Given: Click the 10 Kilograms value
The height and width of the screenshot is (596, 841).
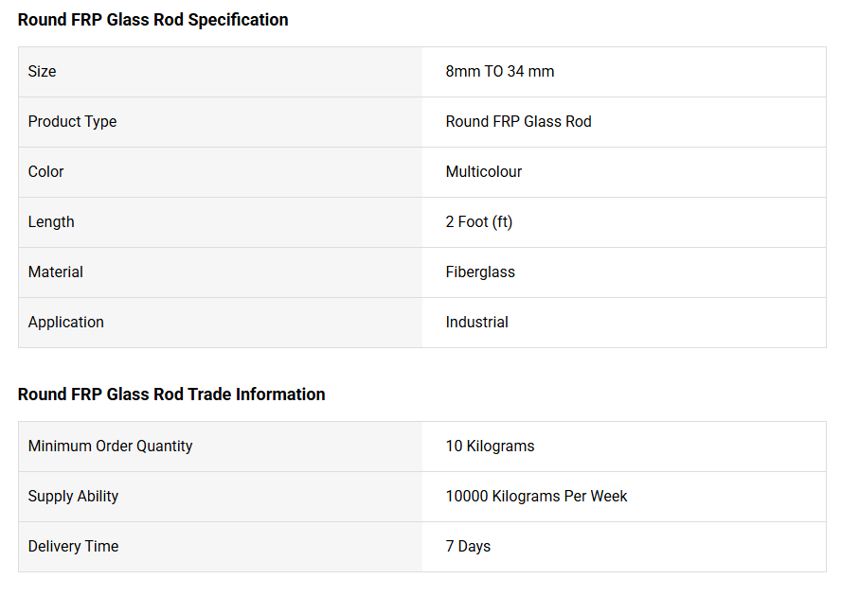Looking at the screenshot, I should coord(490,447).
